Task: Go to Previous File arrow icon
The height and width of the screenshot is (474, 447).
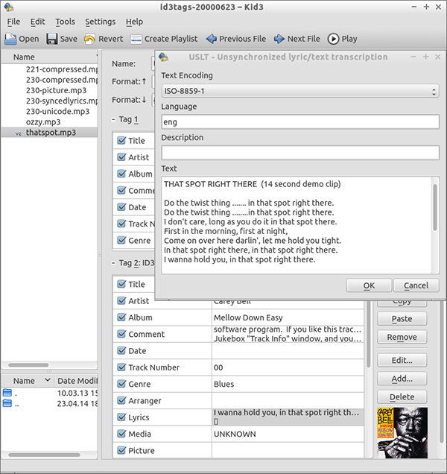Action: point(212,39)
